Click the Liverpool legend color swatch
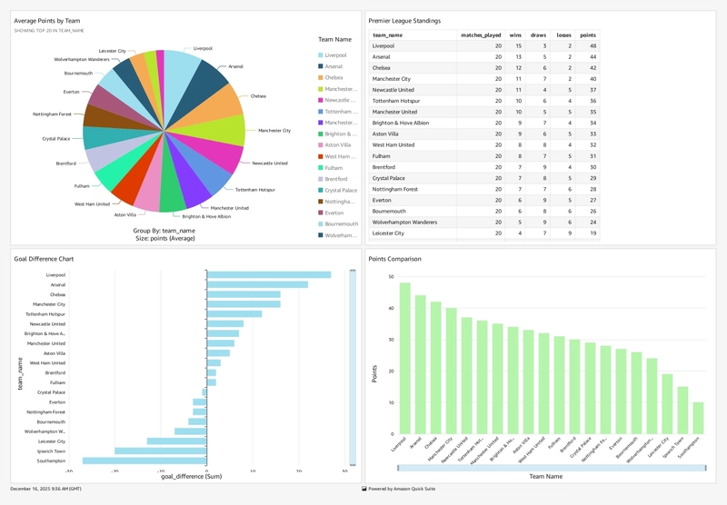Viewport: 727px width, 505px height. pyautogui.click(x=321, y=55)
